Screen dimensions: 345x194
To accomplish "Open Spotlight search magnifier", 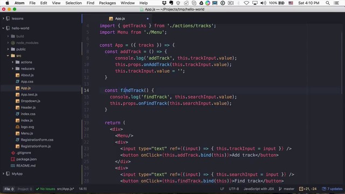I will [x=328, y=3].
